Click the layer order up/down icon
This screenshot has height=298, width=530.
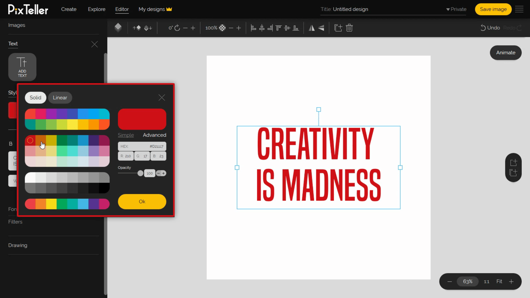pyautogui.click(x=142, y=28)
